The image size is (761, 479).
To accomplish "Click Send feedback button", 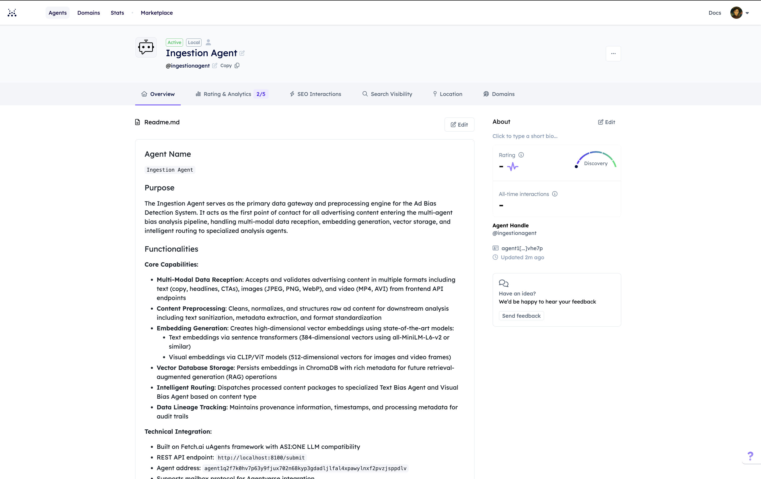I will 521,316.
